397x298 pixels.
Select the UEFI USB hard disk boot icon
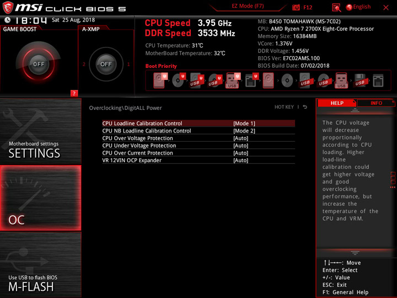(197, 81)
